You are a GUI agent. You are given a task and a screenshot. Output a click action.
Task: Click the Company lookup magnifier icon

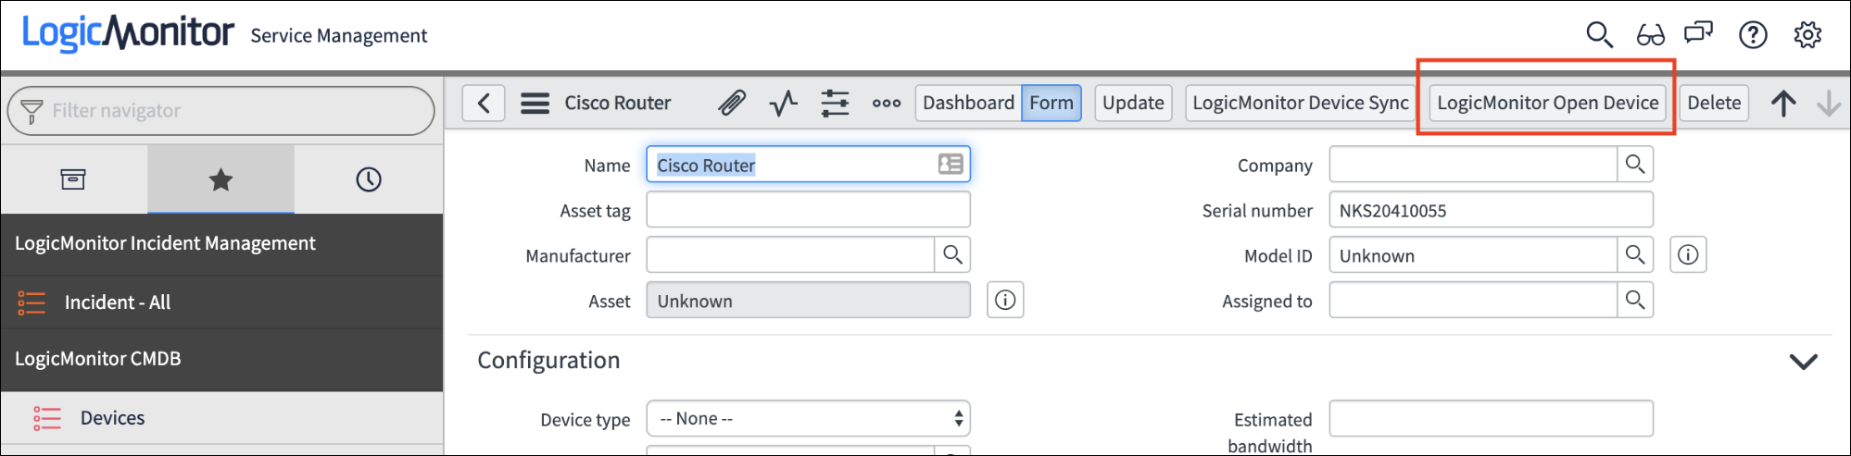click(1635, 165)
